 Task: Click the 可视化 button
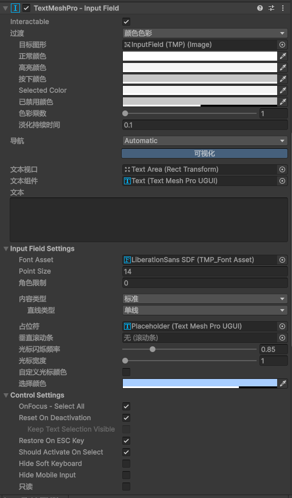click(205, 154)
